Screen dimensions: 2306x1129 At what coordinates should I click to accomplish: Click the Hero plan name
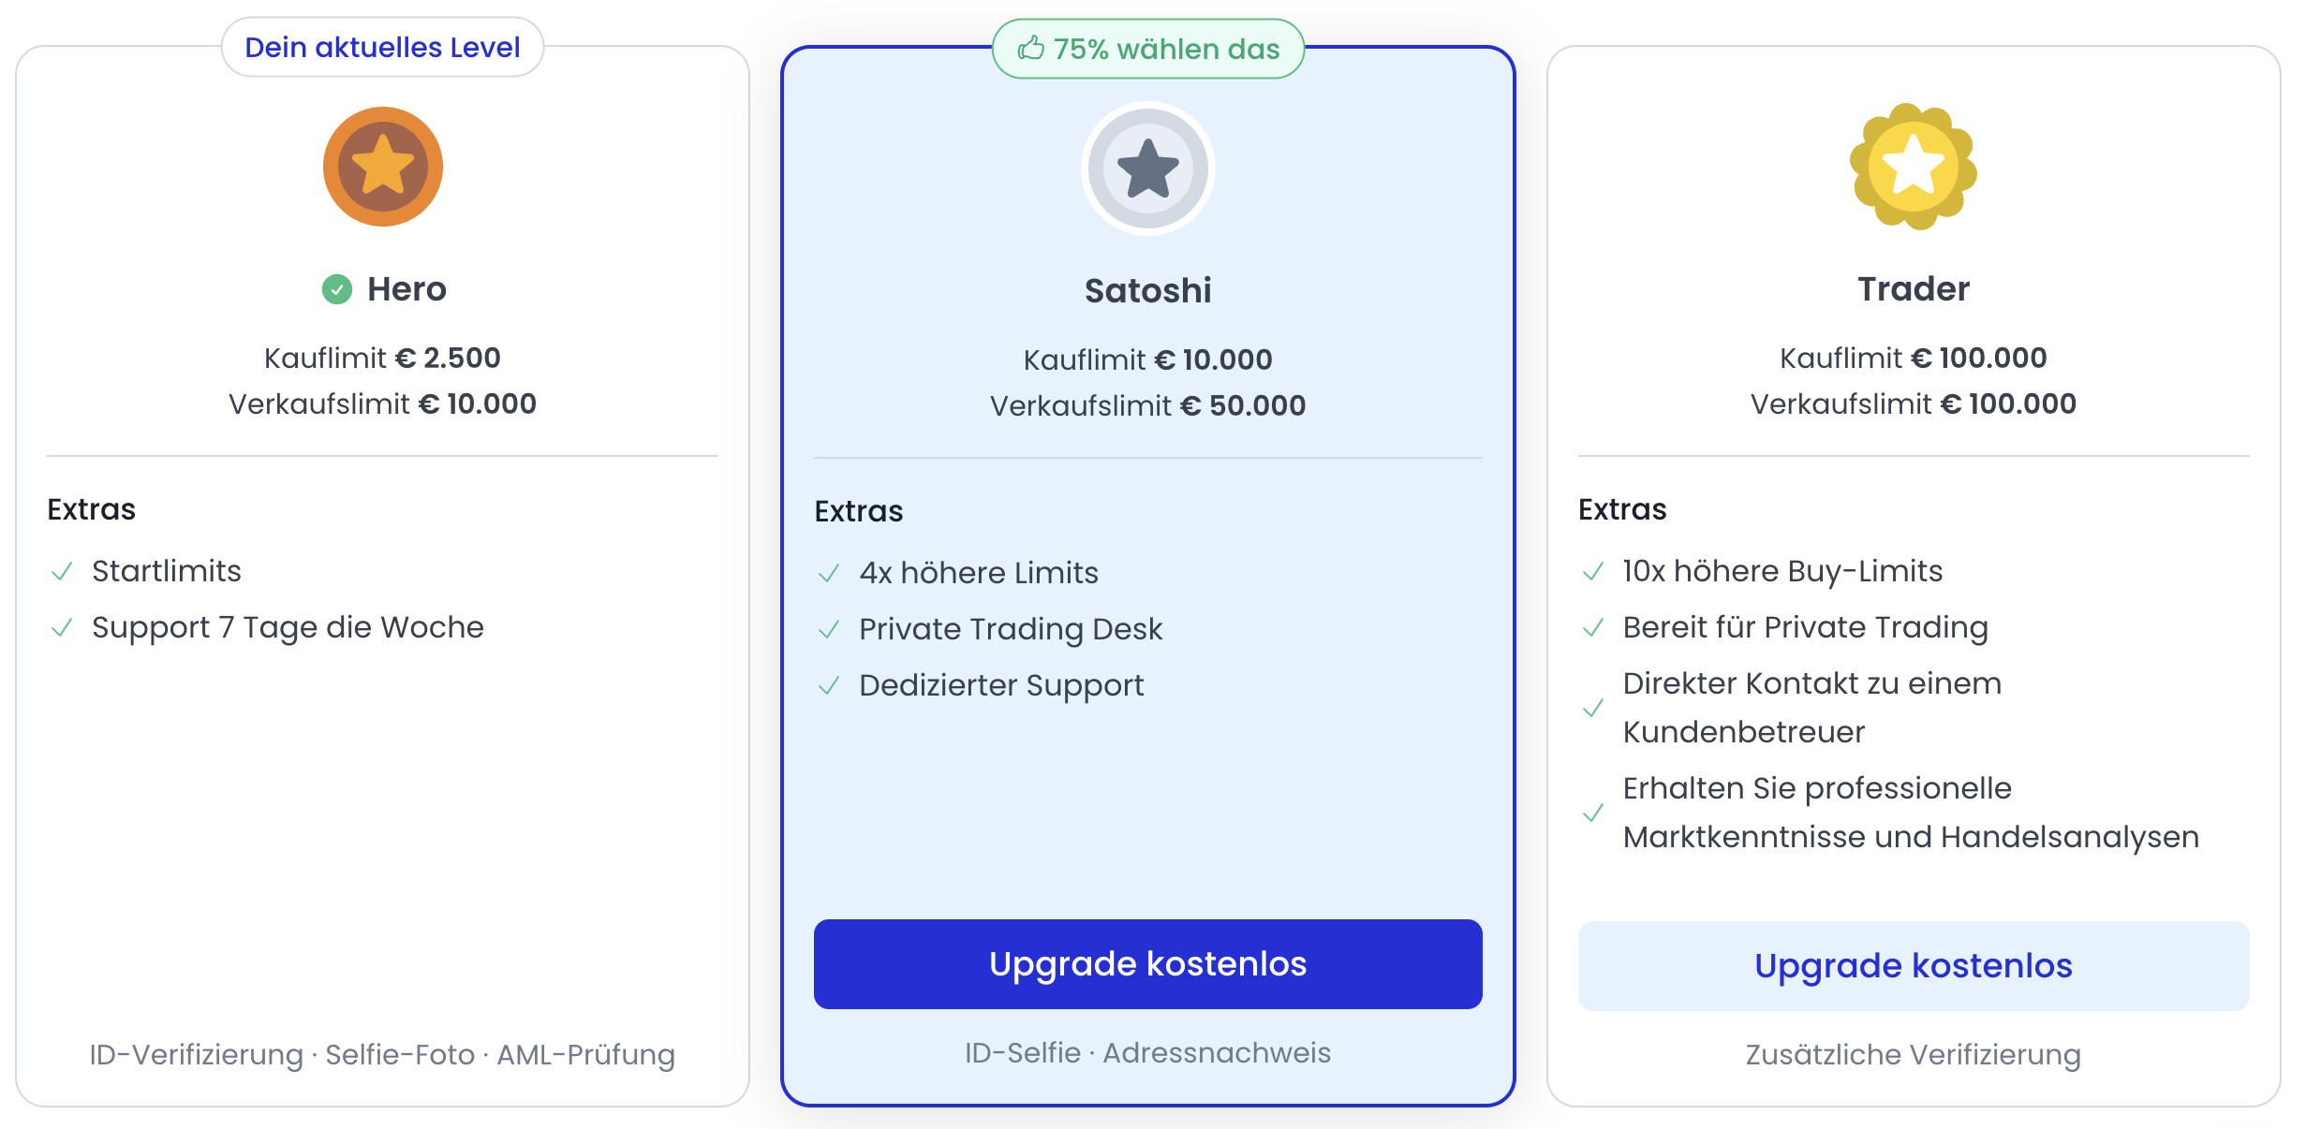(x=407, y=288)
